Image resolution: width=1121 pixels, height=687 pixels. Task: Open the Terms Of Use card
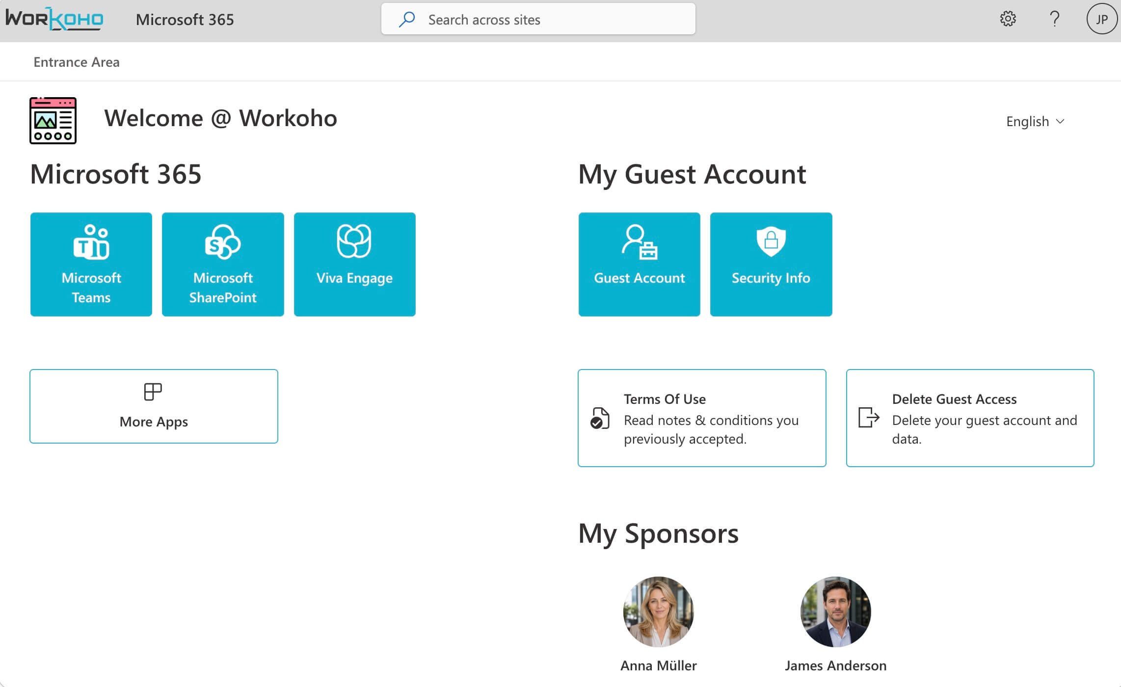pyautogui.click(x=702, y=418)
